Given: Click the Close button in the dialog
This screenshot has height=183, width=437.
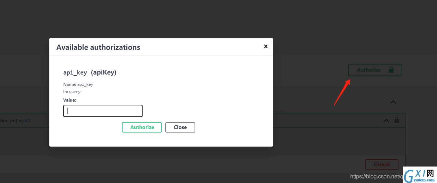Looking at the screenshot, I should coord(180,127).
